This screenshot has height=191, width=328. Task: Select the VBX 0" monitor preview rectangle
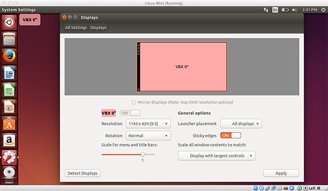[182, 67]
